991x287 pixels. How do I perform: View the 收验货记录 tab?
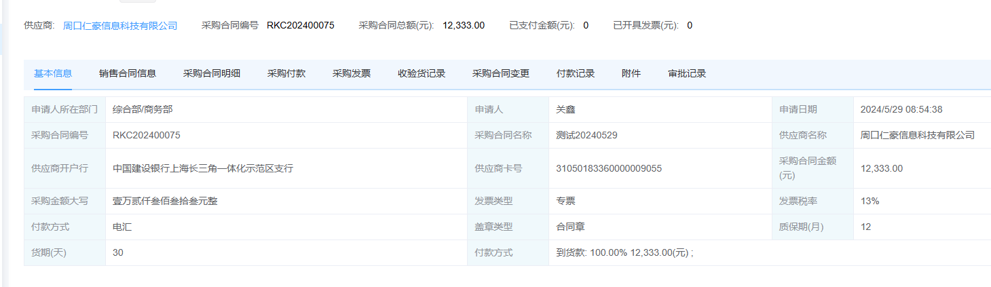tap(422, 74)
